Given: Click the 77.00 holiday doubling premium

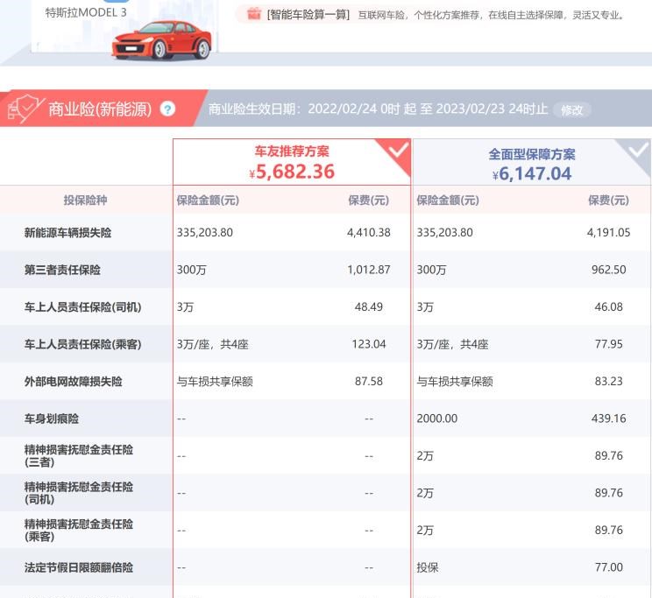Looking at the screenshot, I should click(x=609, y=567).
